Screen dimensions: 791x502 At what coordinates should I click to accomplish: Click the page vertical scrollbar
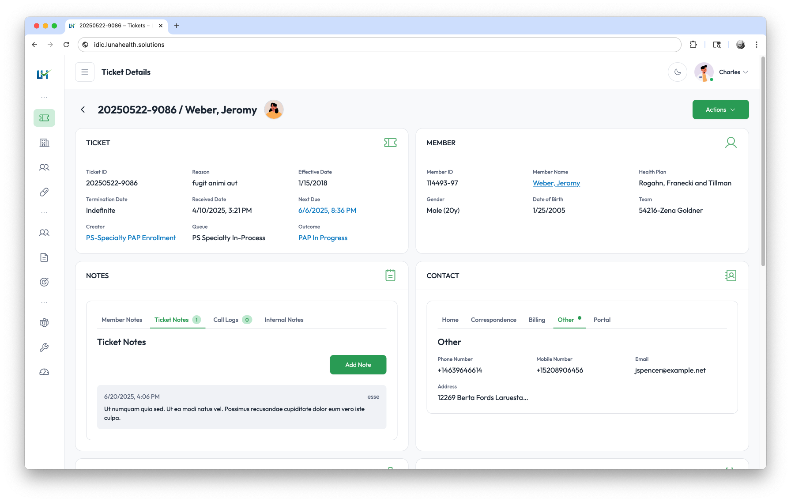pyautogui.click(x=763, y=161)
